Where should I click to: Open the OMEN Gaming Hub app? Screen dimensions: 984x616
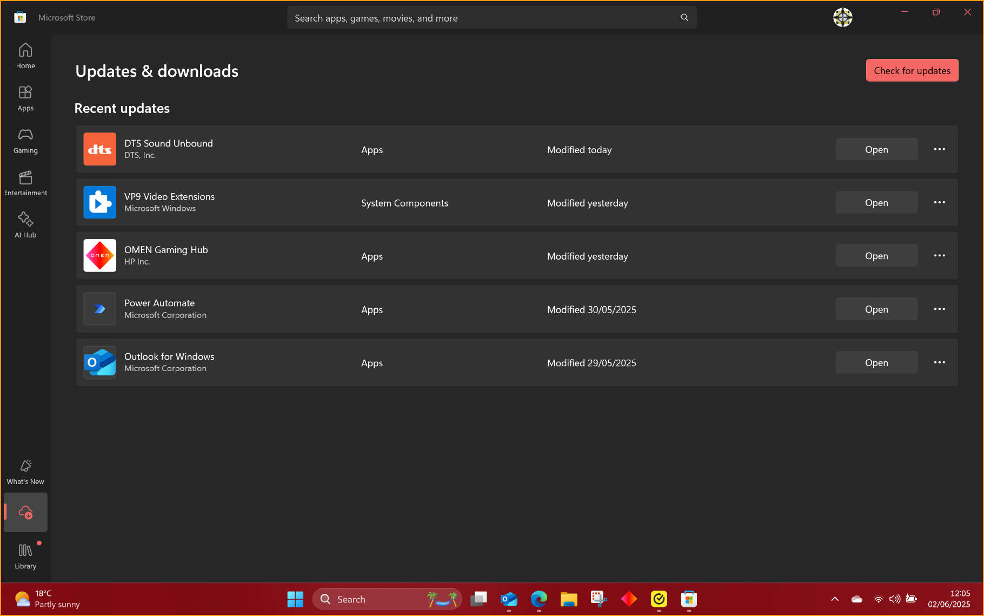(876, 256)
